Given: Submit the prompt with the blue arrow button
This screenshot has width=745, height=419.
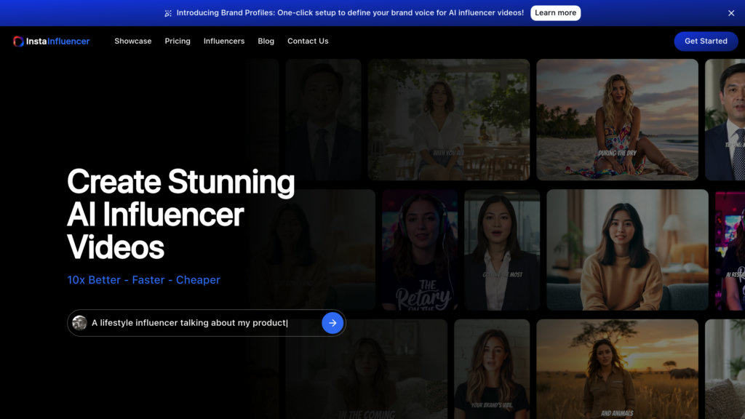Looking at the screenshot, I should click(x=332, y=323).
